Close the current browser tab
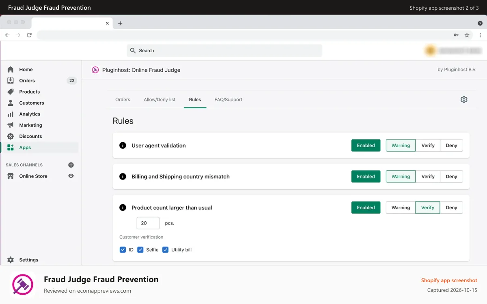Viewport: 487px width, 304px height. (107, 23)
